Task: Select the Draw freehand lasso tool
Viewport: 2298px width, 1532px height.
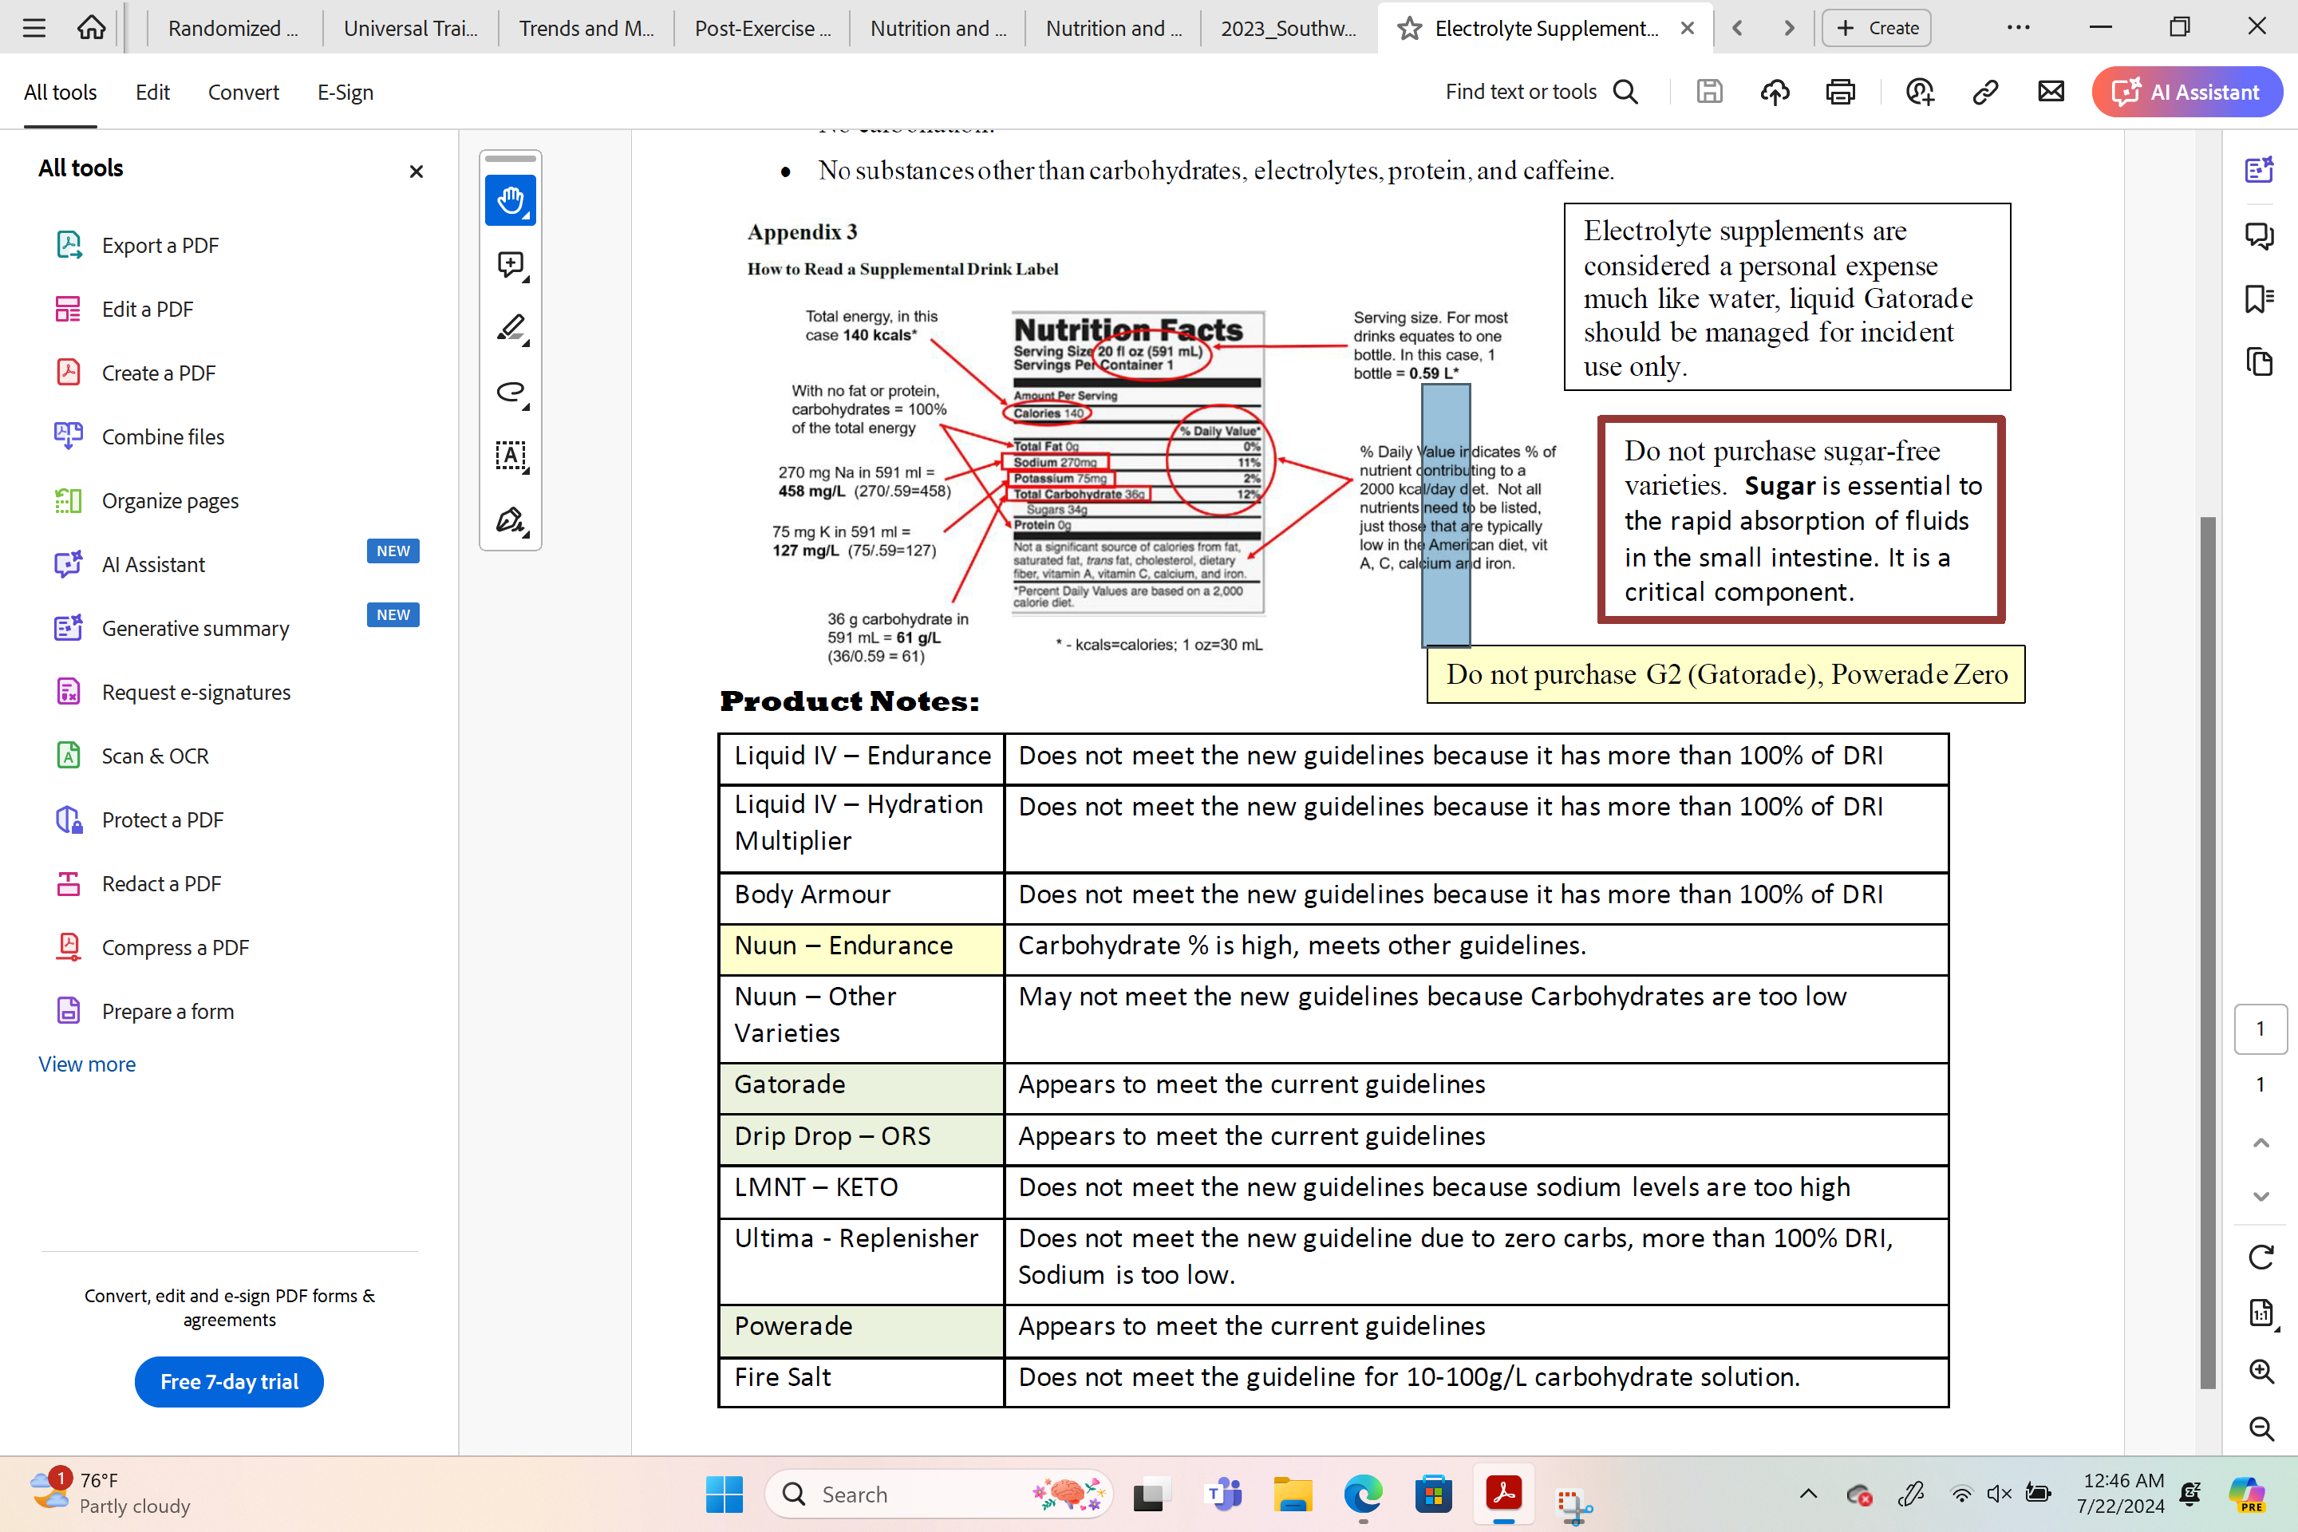Action: pyautogui.click(x=510, y=393)
